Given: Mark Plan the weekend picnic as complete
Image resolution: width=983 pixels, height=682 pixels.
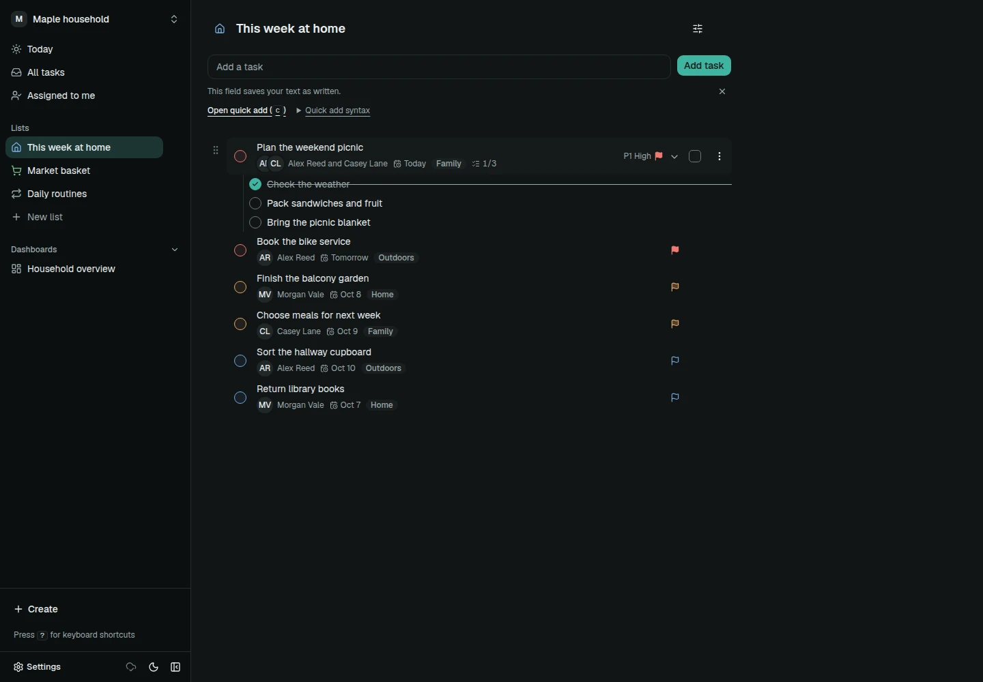Looking at the screenshot, I should (x=240, y=156).
